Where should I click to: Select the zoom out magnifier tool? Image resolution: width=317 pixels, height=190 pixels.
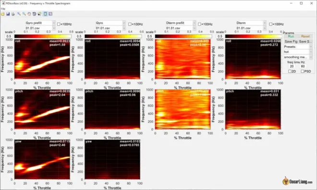coord(24,14)
